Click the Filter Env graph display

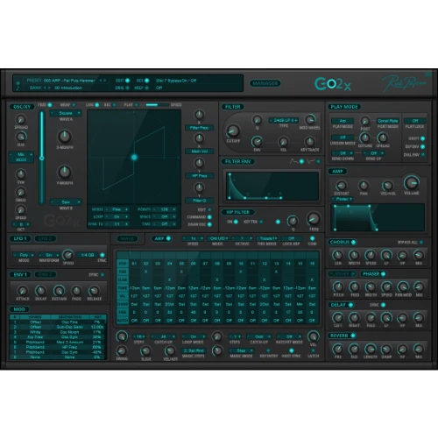pyautogui.click(x=272, y=186)
